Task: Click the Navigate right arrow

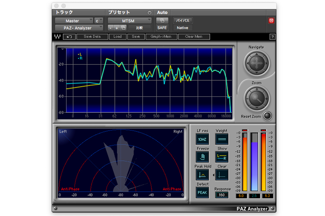Action: pyautogui.click(x=266, y=64)
